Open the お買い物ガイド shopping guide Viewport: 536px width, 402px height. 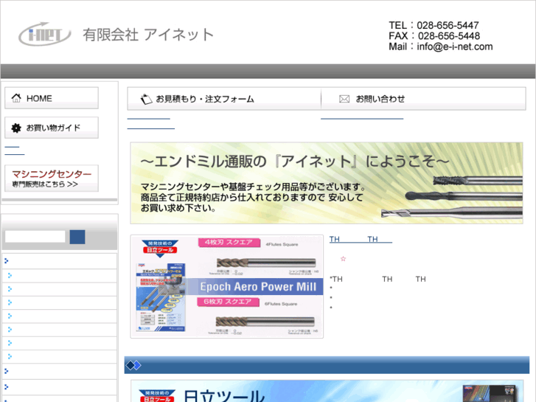(52, 128)
